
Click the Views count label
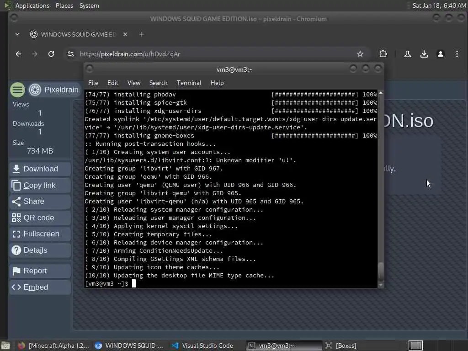(x=21, y=105)
